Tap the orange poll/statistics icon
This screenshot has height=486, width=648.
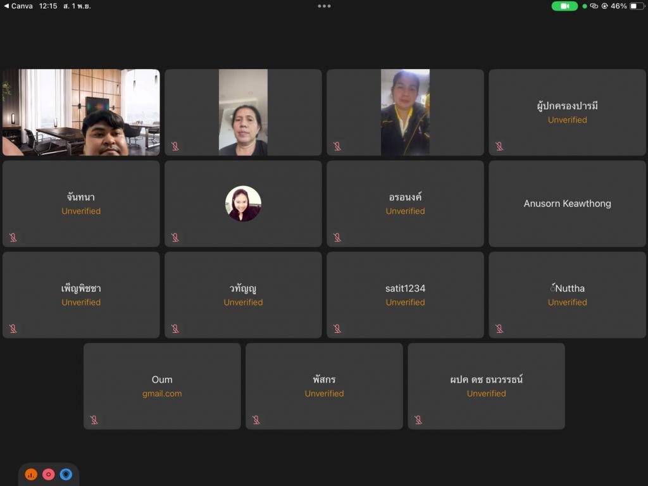click(31, 474)
